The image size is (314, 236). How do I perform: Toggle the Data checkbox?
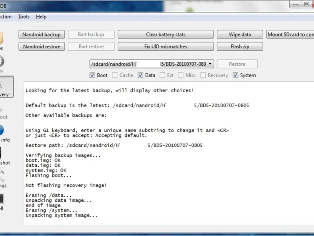140,75
